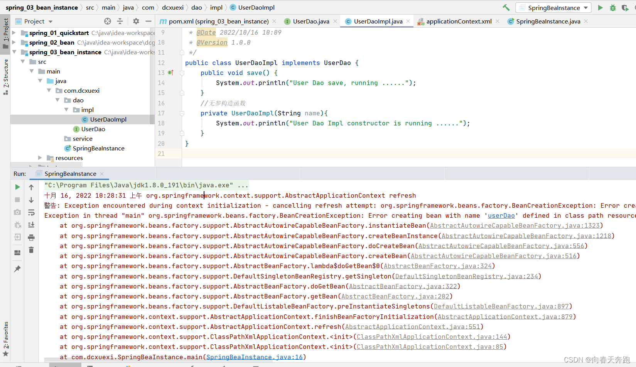Open the SpringBeaInstance.java tab
The image size is (636, 367).
pos(548,22)
